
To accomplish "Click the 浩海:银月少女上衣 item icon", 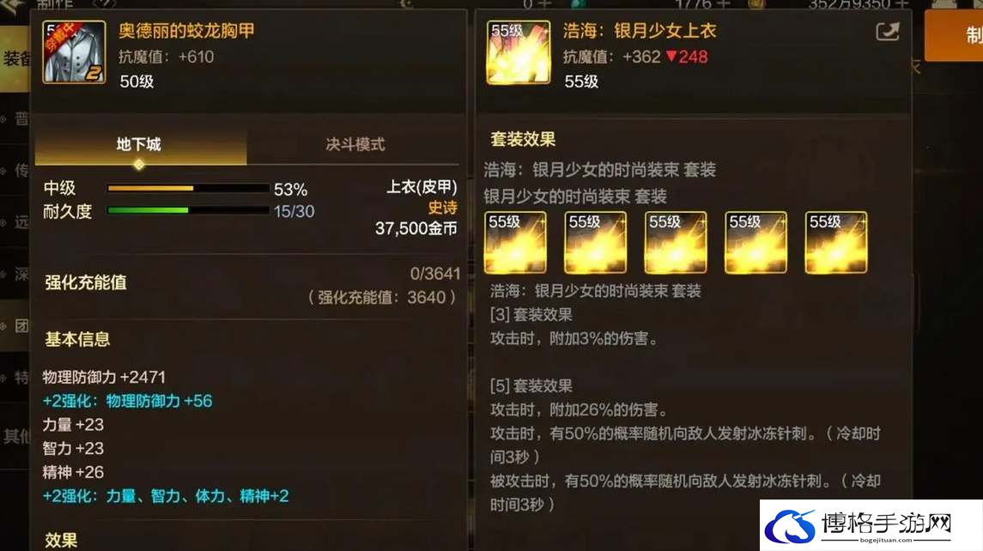I will click(519, 52).
